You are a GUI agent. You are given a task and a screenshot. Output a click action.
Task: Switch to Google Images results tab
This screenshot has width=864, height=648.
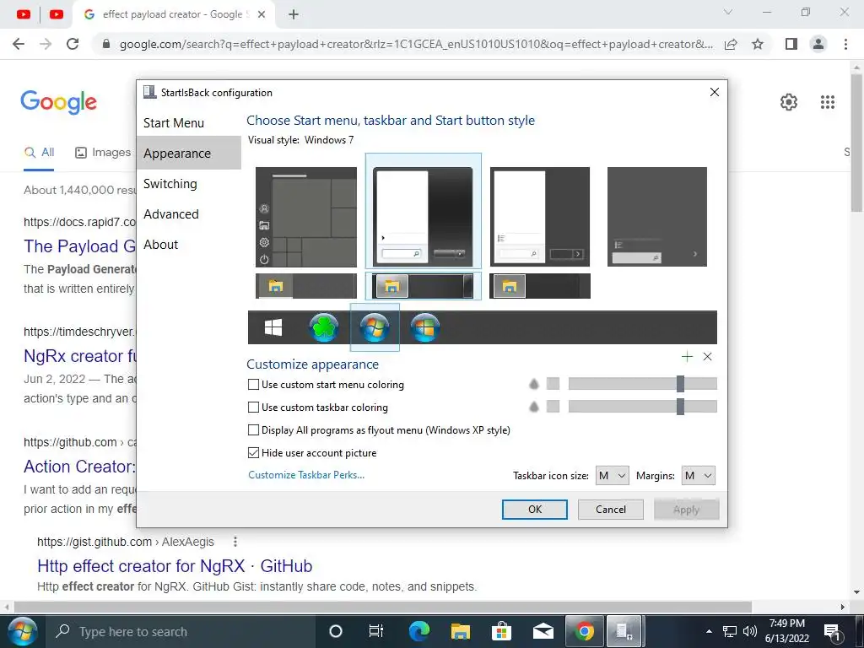tap(103, 153)
